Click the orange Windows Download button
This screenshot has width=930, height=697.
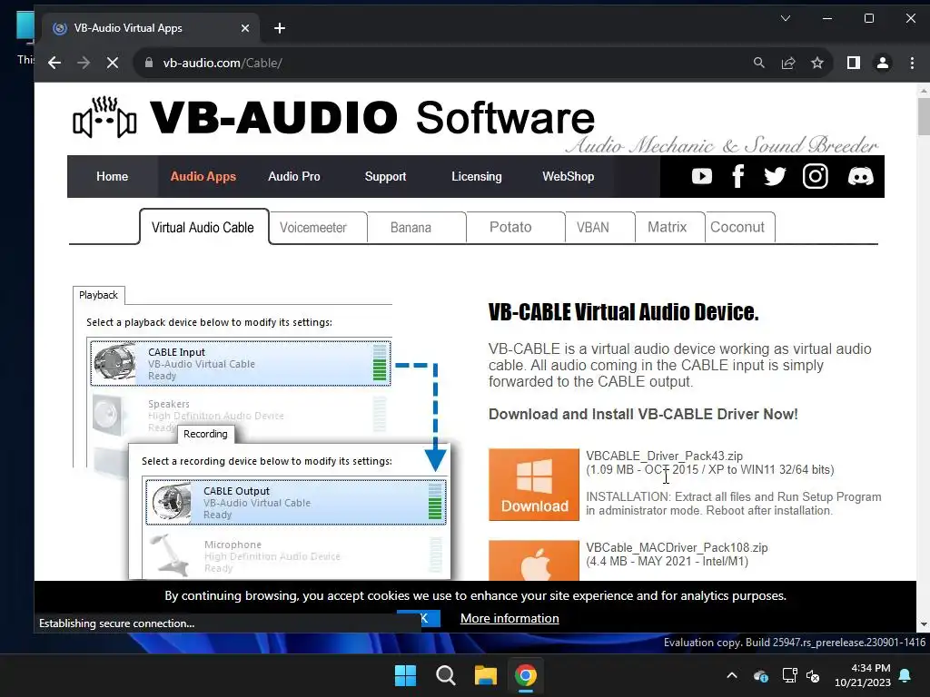[x=534, y=485]
